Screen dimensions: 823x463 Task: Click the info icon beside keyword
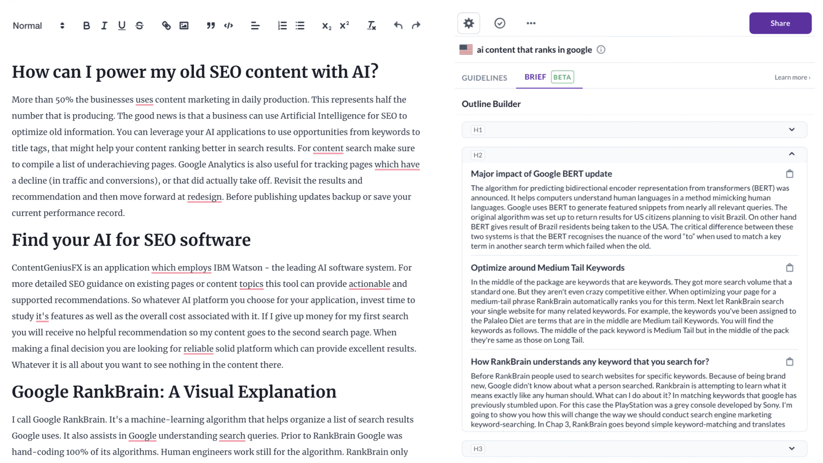tap(601, 49)
